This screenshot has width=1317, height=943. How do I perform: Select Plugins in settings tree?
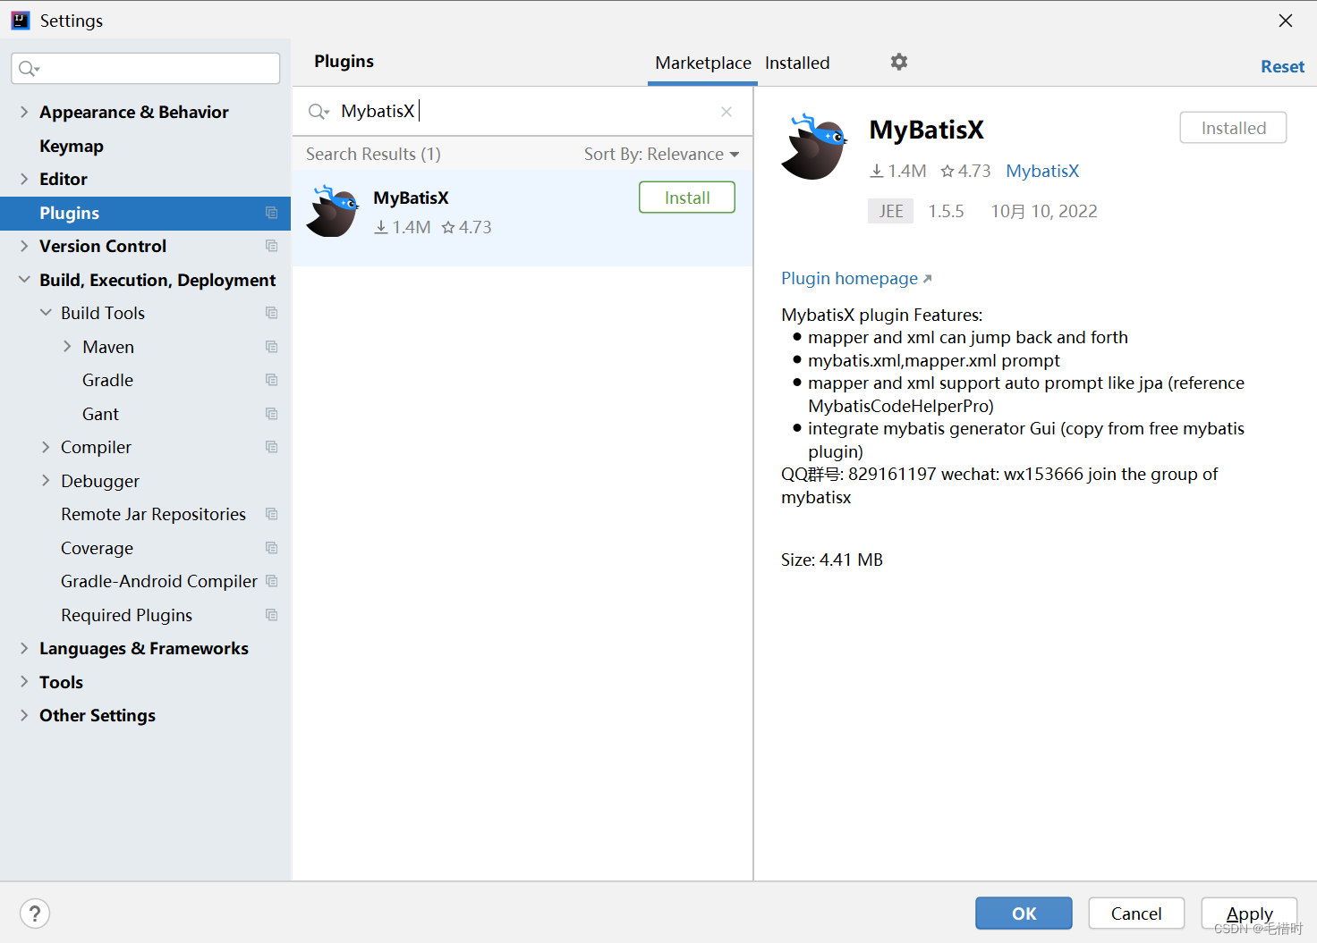[x=145, y=213]
